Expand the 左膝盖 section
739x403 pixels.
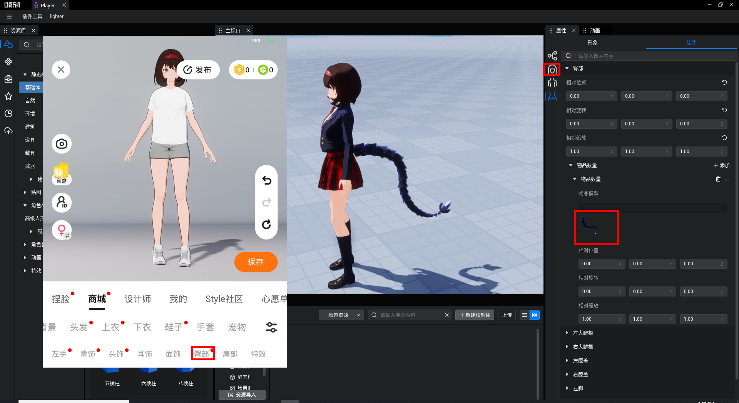pos(567,360)
